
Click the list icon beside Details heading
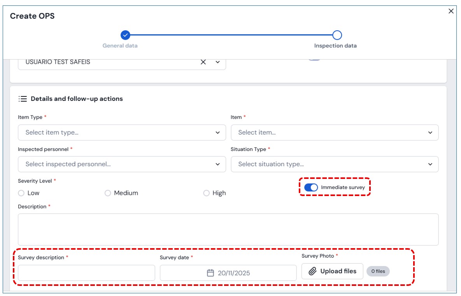click(23, 99)
